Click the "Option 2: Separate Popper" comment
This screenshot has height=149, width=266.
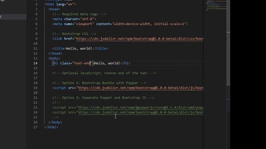pyautogui.click(x=103, y=98)
